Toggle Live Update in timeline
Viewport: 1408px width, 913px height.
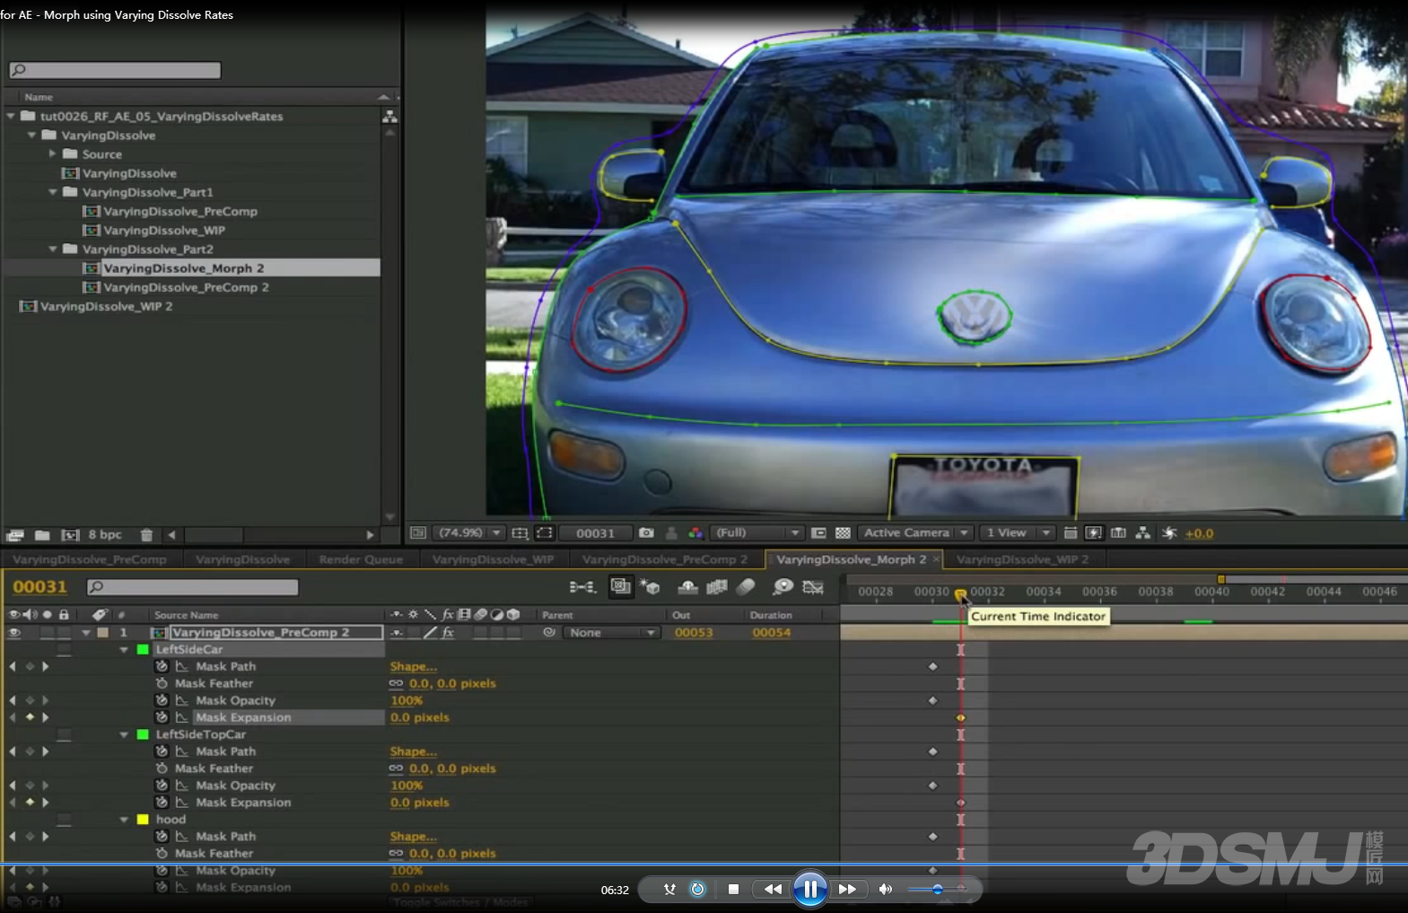(620, 587)
